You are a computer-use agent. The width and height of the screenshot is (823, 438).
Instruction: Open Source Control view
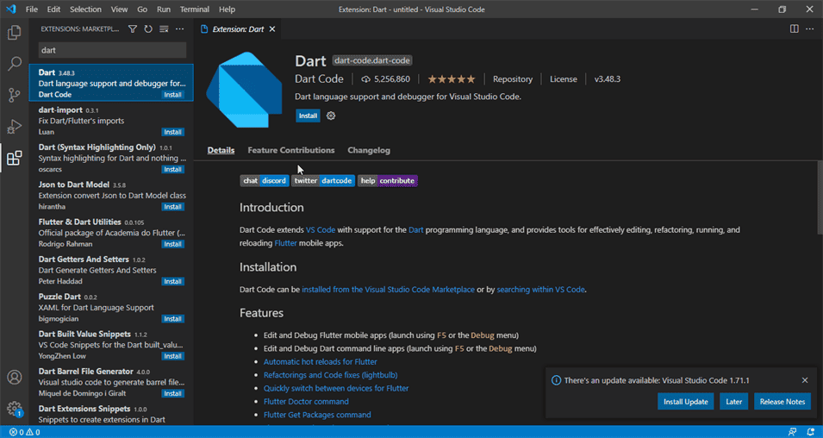(14, 95)
